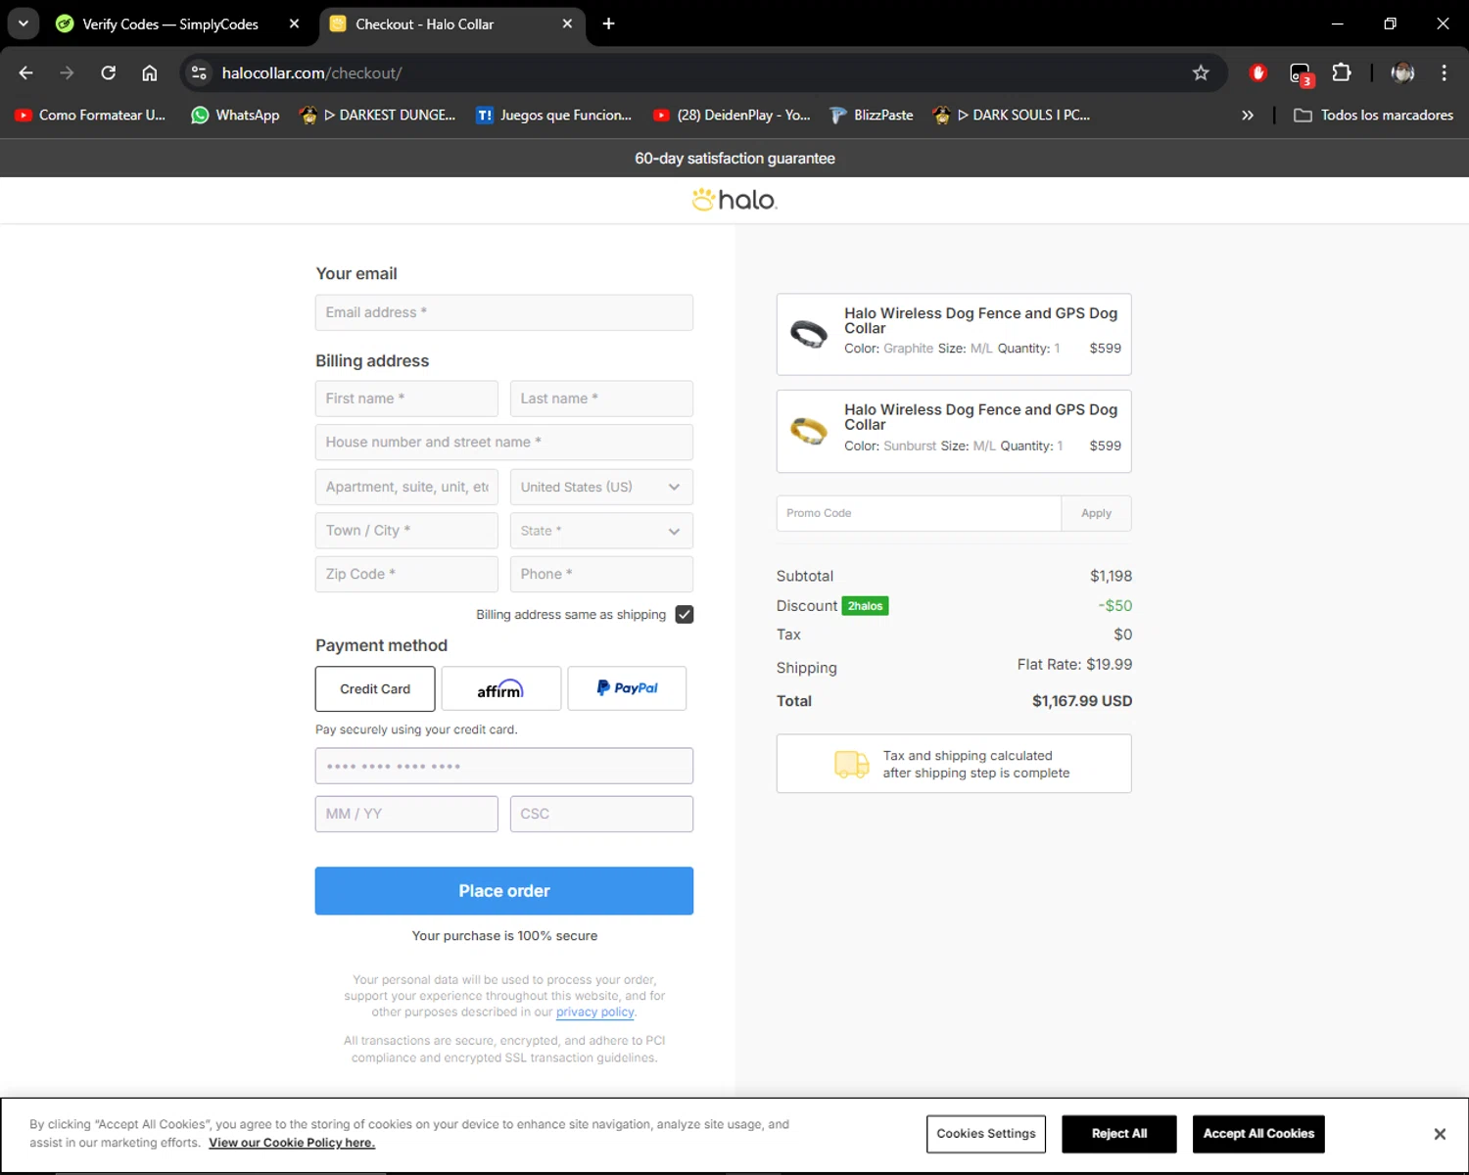Go back using browser back arrow
The height and width of the screenshot is (1175, 1469).
(x=26, y=72)
